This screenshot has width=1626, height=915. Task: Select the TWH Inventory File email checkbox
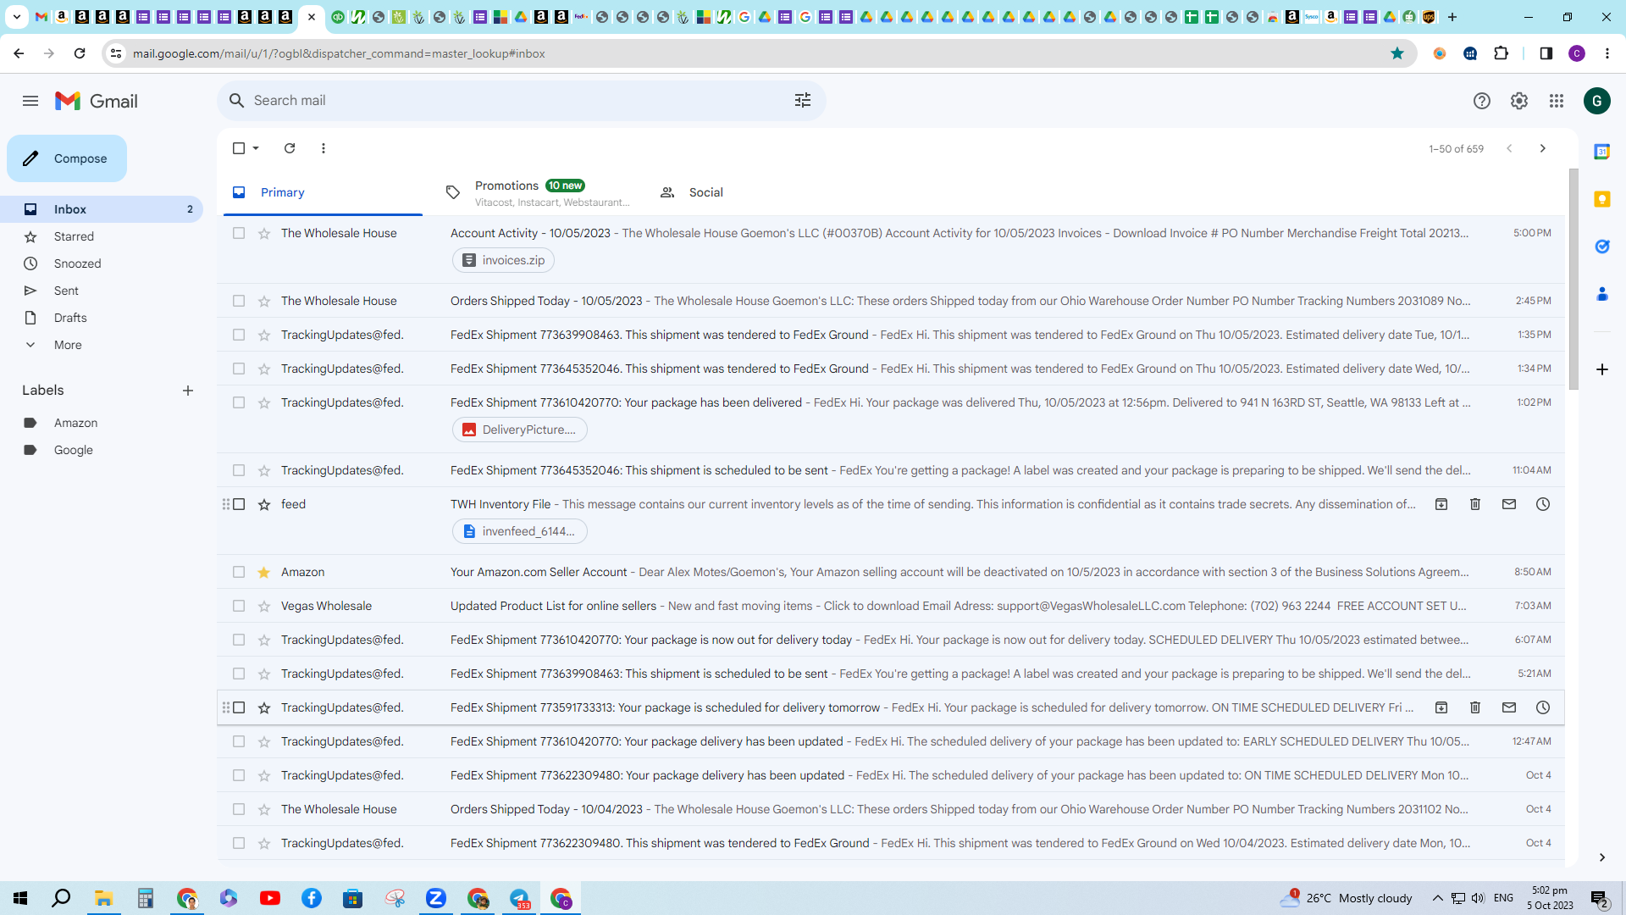[x=239, y=504]
